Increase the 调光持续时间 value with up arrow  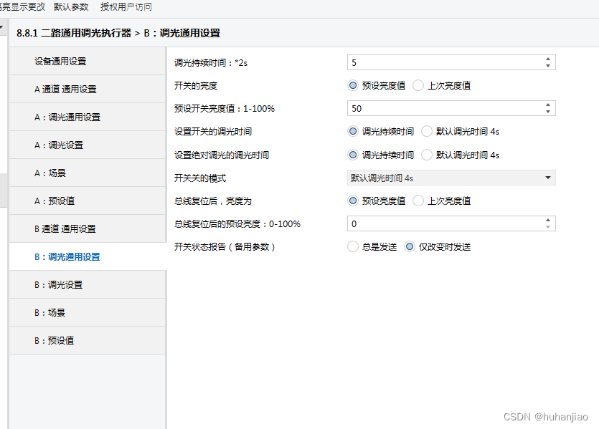click(548, 59)
